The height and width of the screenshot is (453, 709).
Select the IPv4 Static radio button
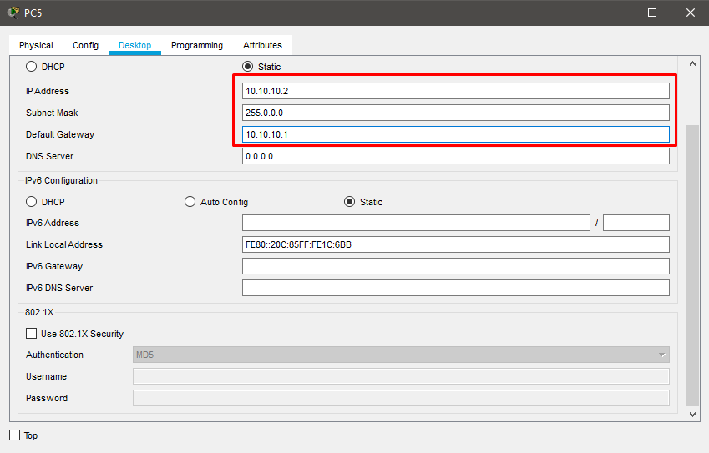point(247,67)
